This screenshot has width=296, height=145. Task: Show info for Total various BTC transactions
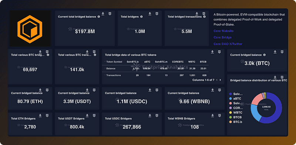95,55
